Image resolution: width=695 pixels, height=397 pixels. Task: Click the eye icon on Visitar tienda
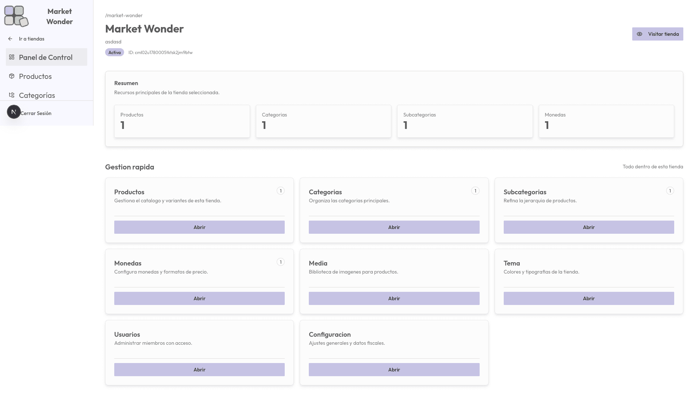point(640,34)
